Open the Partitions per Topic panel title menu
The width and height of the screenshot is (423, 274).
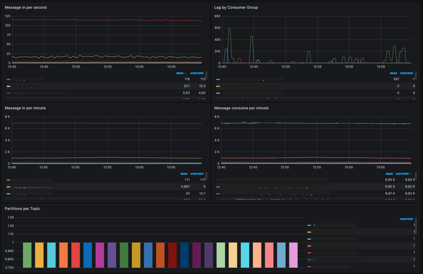(23, 209)
